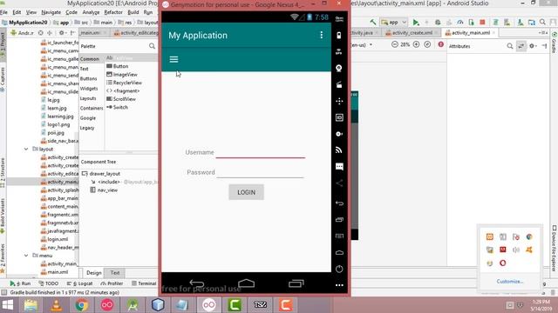The height and width of the screenshot is (313, 558).
Task: Open Genymotion remote control arrows icon
Action: [x=339, y=101]
